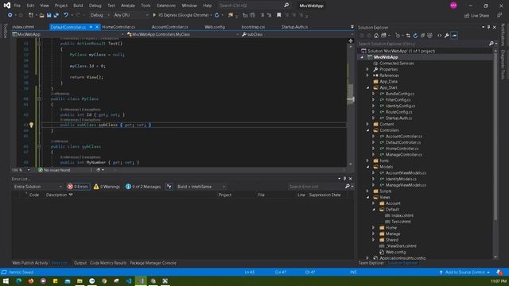Switch to the Package Manager Console tab
This screenshot has height=286, width=509.
pos(153,263)
